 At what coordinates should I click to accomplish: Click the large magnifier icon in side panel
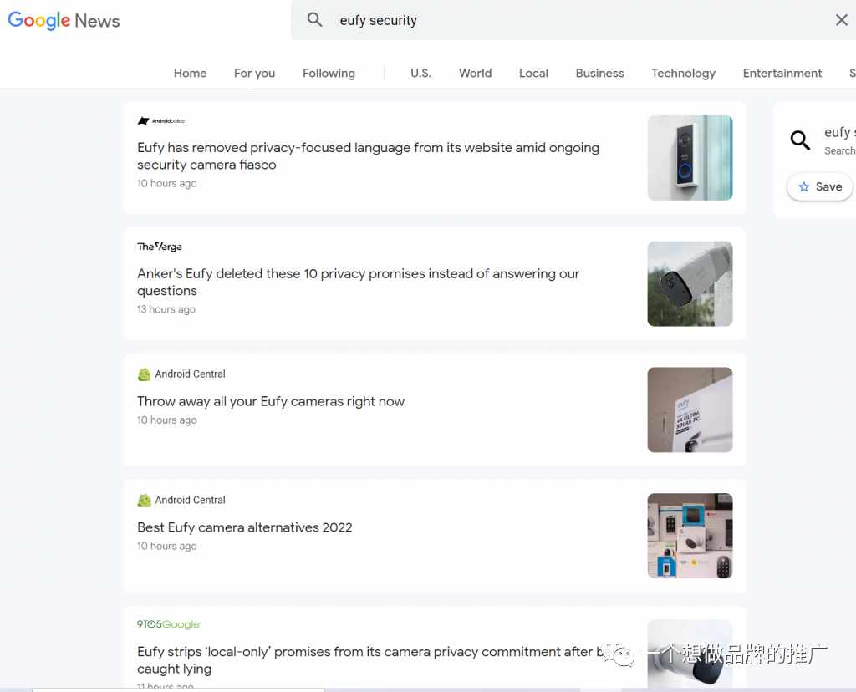click(x=800, y=140)
